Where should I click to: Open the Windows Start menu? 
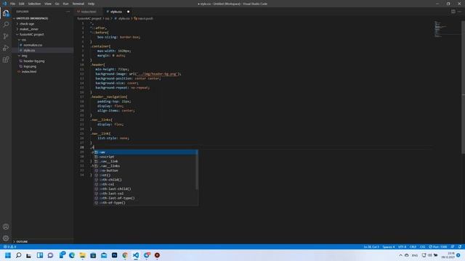click(8, 255)
